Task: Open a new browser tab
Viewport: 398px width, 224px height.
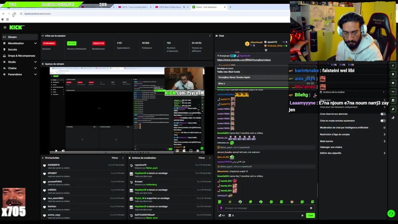Action: pyautogui.click(x=230, y=7)
